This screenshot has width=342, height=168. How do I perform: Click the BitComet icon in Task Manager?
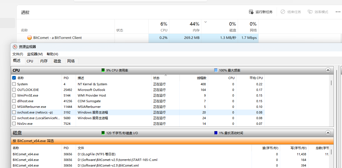tap(29, 38)
